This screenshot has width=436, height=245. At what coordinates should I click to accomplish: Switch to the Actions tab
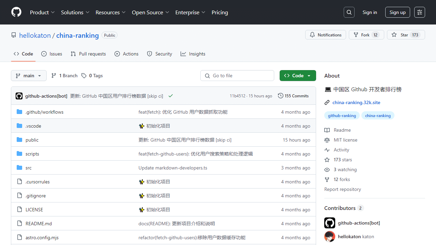[126, 54]
